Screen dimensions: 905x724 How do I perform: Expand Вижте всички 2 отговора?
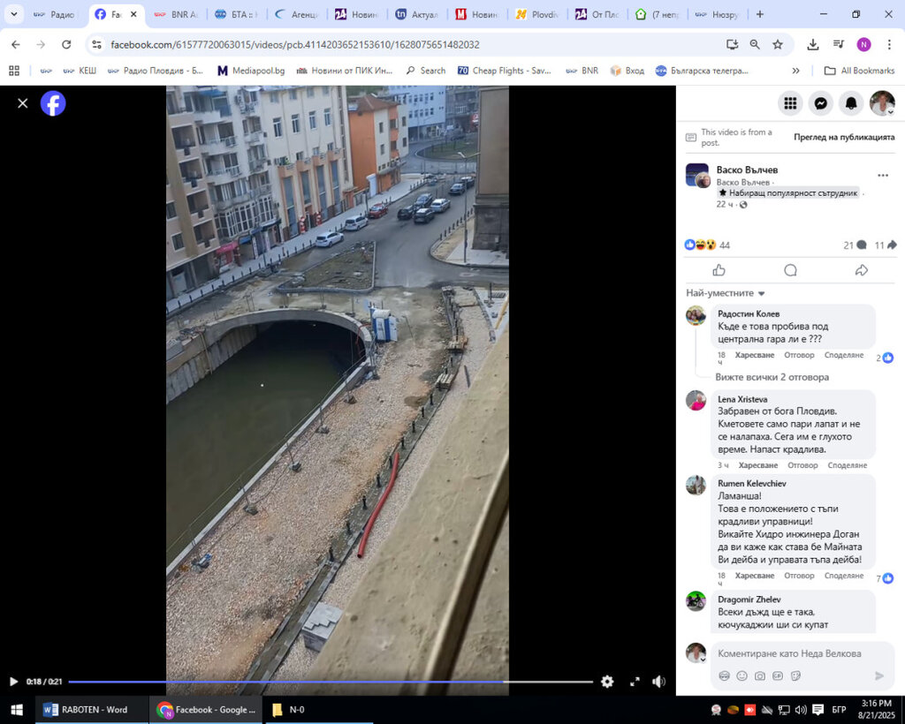pyautogui.click(x=772, y=377)
